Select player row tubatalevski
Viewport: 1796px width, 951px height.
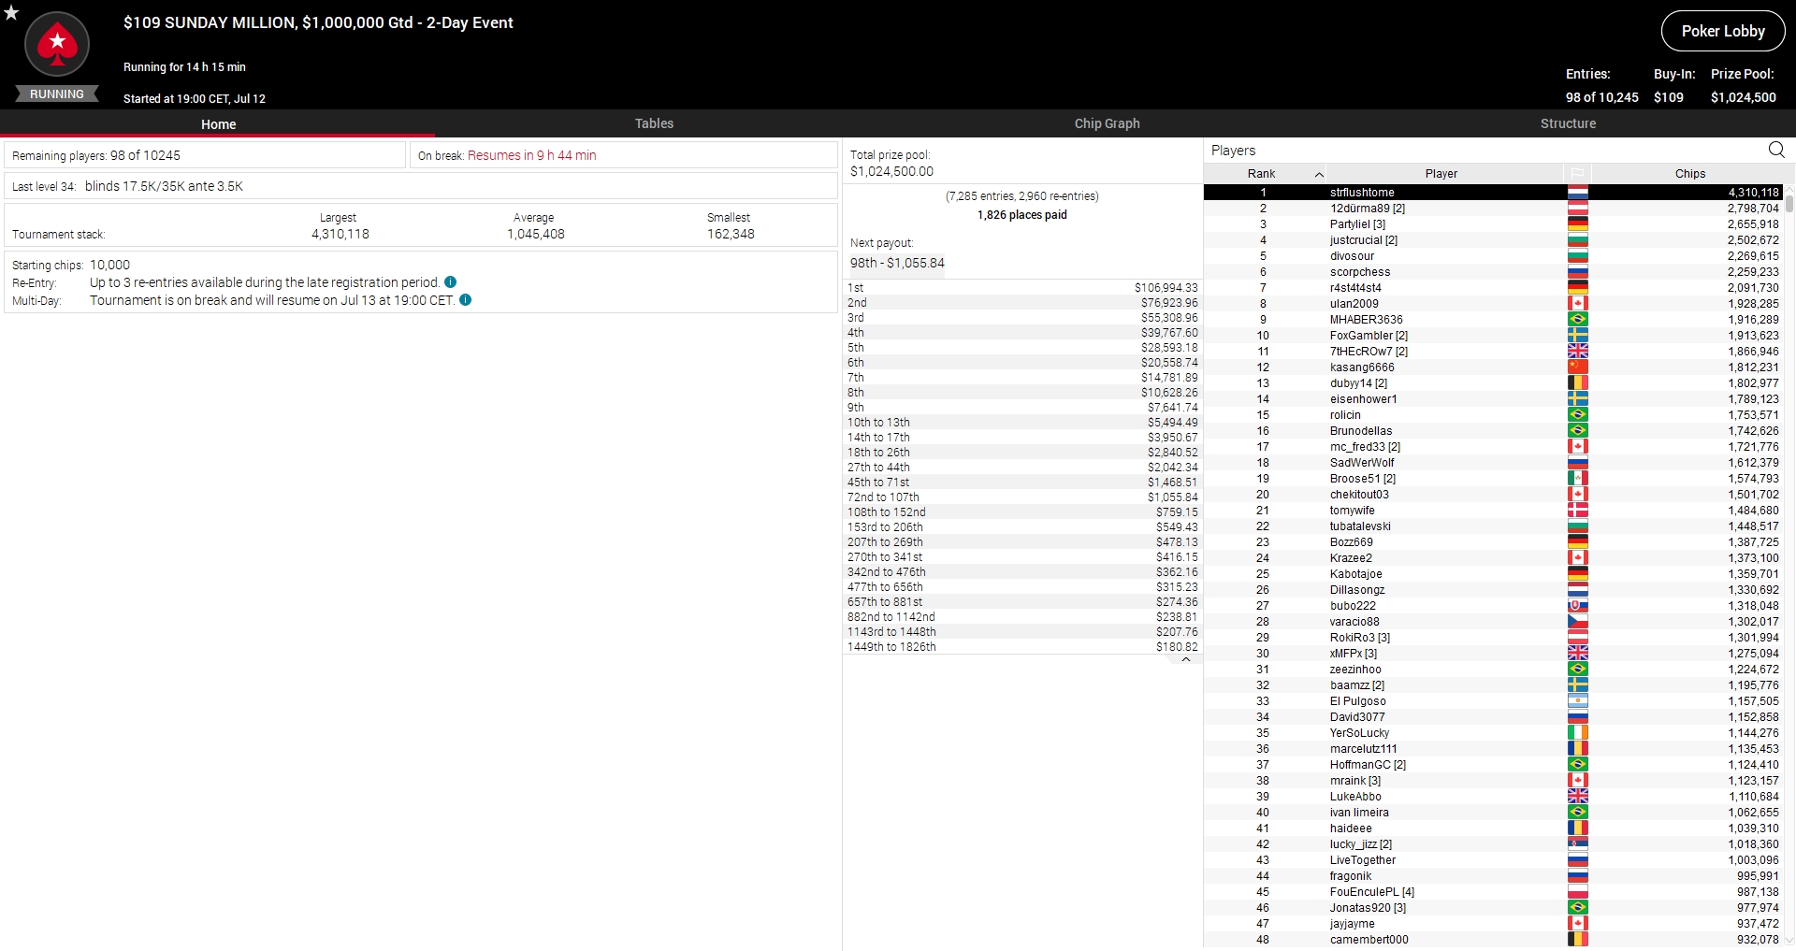(1494, 526)
